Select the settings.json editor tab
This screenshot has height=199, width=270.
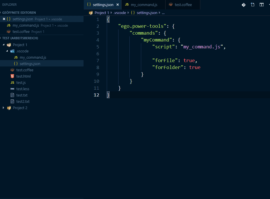coord(103,5)
